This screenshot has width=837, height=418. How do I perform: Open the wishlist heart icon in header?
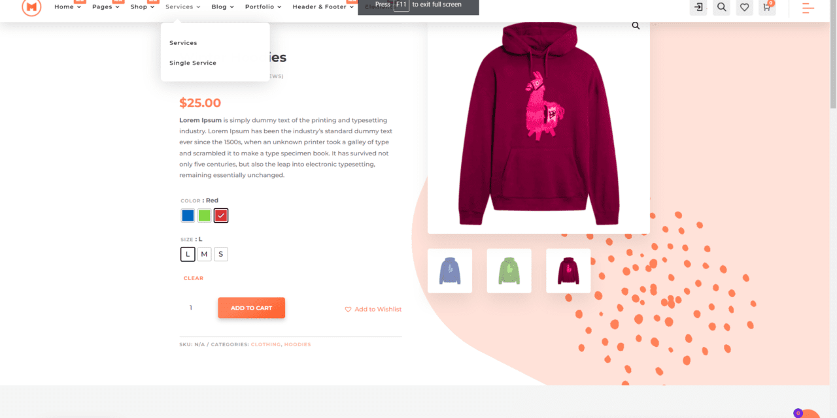pos(744,7)
